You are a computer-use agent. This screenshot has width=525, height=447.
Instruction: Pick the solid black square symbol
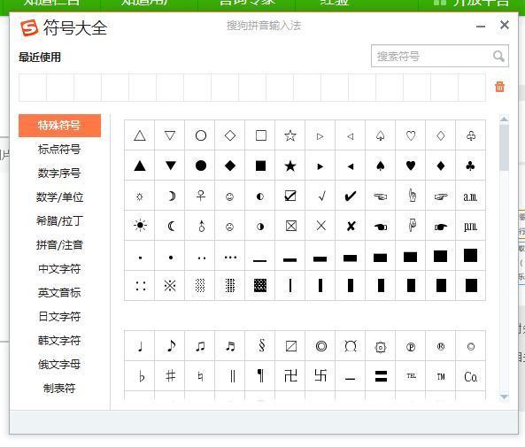pos(260,166)
